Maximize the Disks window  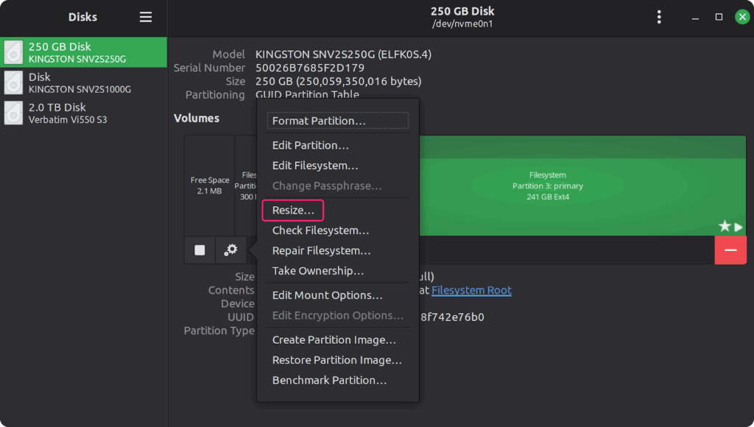click(x=719, y=18)
